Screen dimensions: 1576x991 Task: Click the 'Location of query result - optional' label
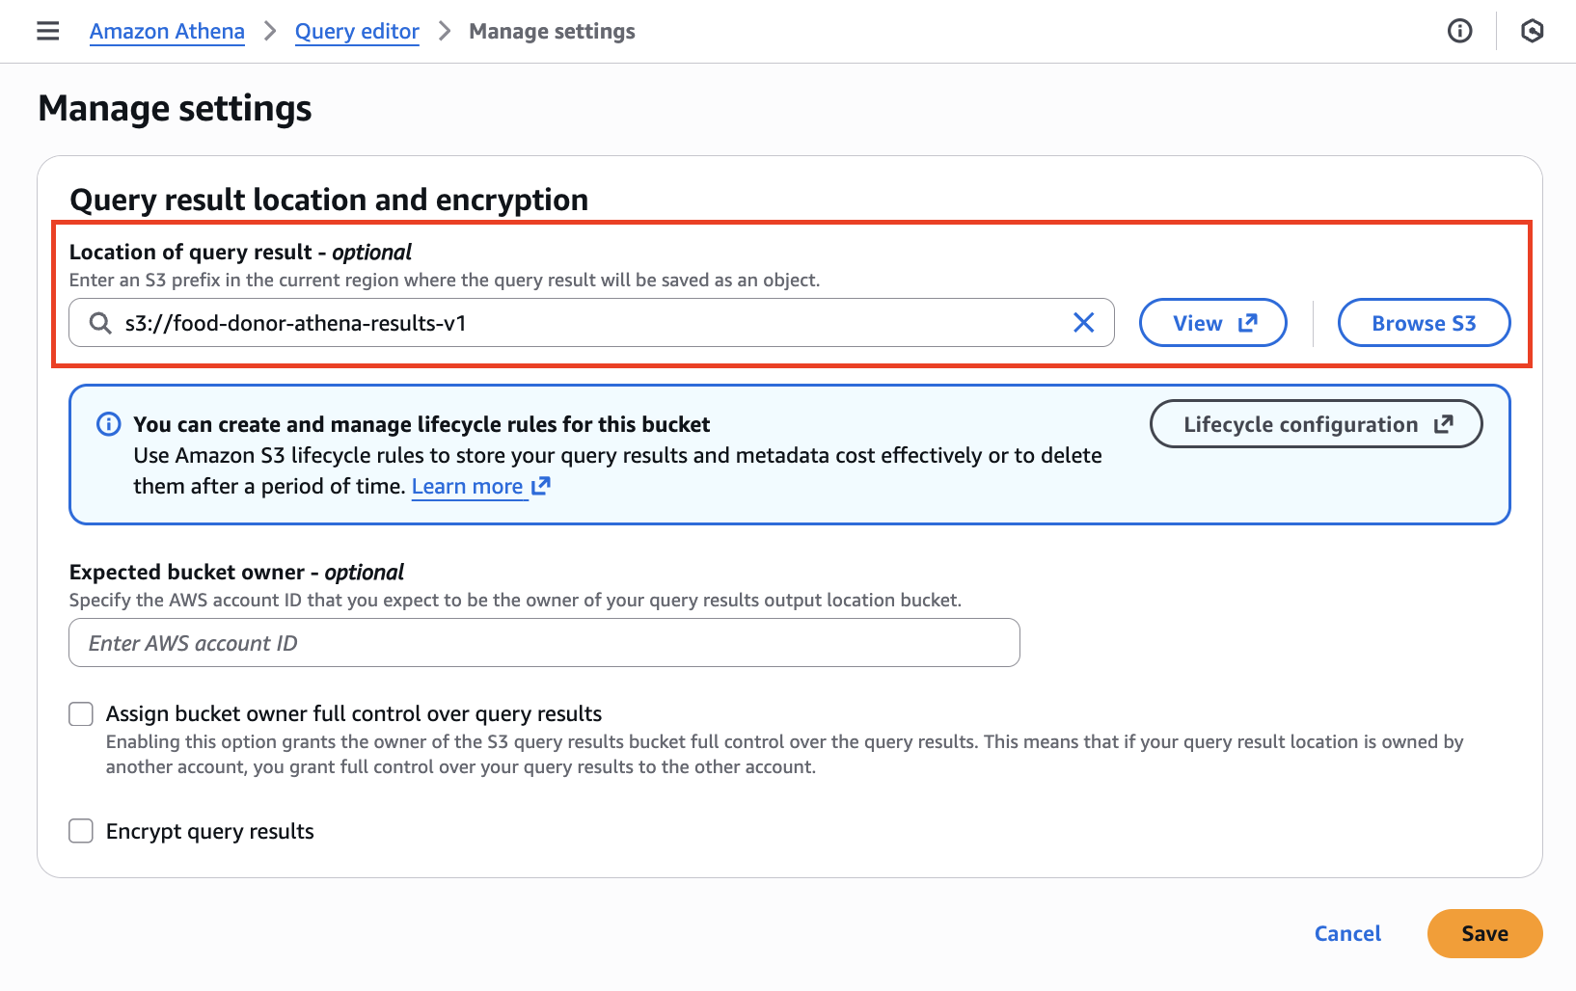[x=240, y=252]
